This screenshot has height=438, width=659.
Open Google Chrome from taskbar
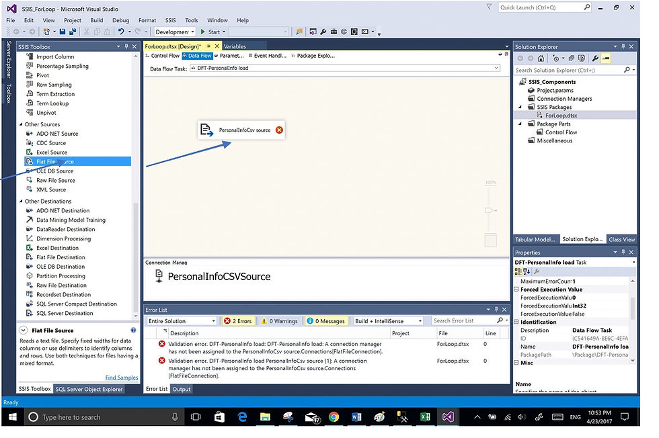[334, 417]
